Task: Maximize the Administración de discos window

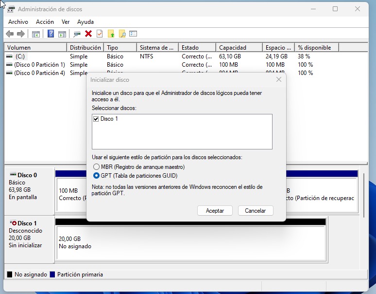Action: 335,9
